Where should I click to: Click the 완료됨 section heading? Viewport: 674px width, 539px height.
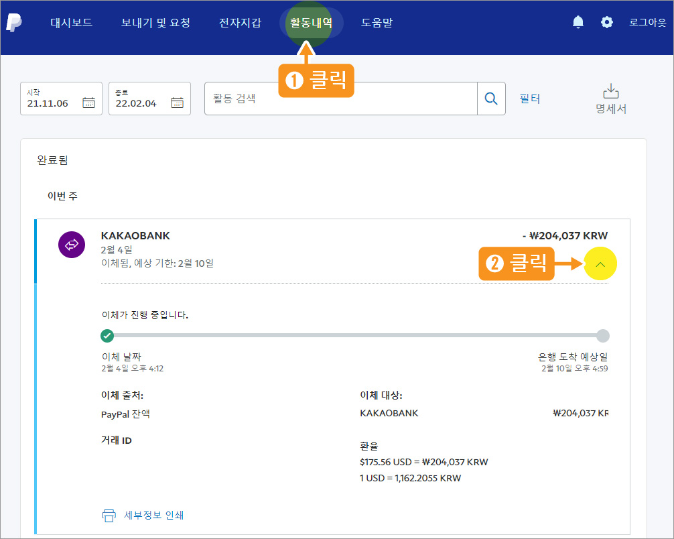click(52, 160)
